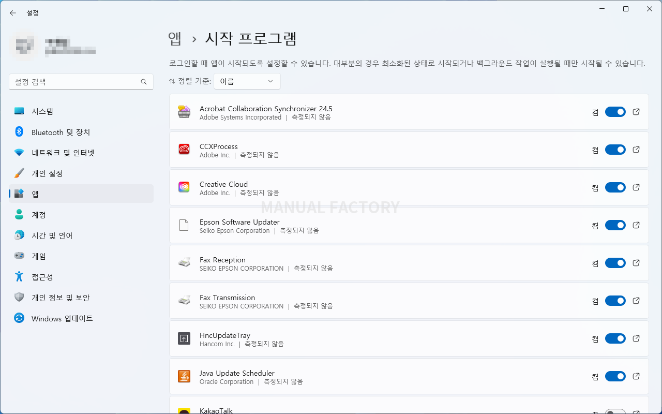Open external link icon for CCXProcess

636,150
